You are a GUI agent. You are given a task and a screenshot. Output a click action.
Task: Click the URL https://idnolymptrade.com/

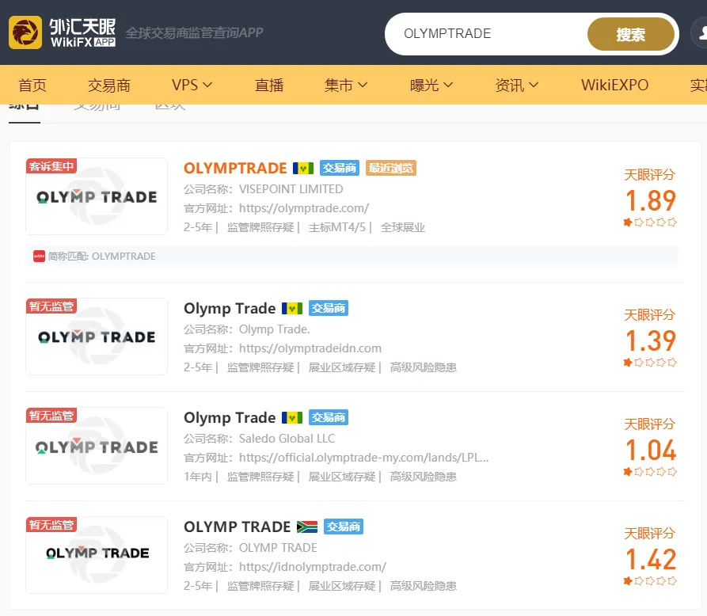pos(313,567)
